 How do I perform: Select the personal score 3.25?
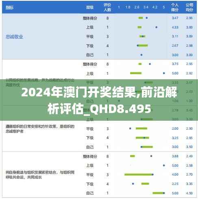pos(175,138)
